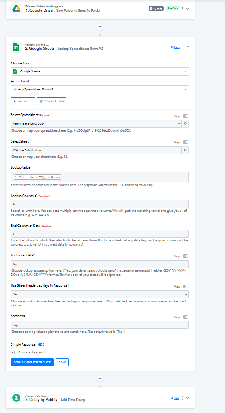Open three-dot menu on Google Drive step
Viewport: 225px width, 413px height.
(x=183, y=9)
